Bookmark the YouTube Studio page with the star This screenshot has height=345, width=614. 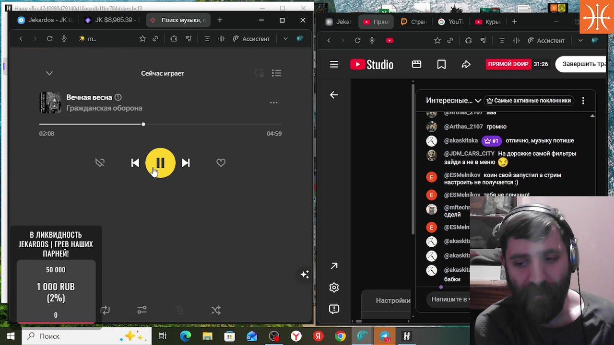point(437,41)
